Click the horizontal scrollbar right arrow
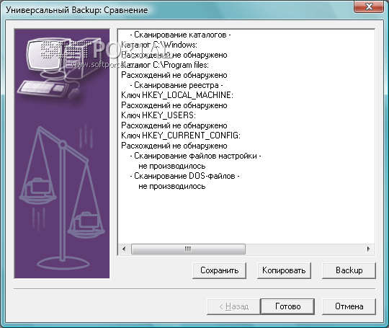Screen dimensions: 389x328 click(x=368, y=249)
